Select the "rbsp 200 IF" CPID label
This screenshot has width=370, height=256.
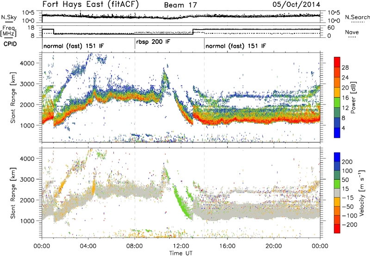[x=153, y=42]
